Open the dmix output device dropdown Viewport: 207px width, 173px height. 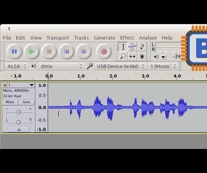click(x=61, y=66)
